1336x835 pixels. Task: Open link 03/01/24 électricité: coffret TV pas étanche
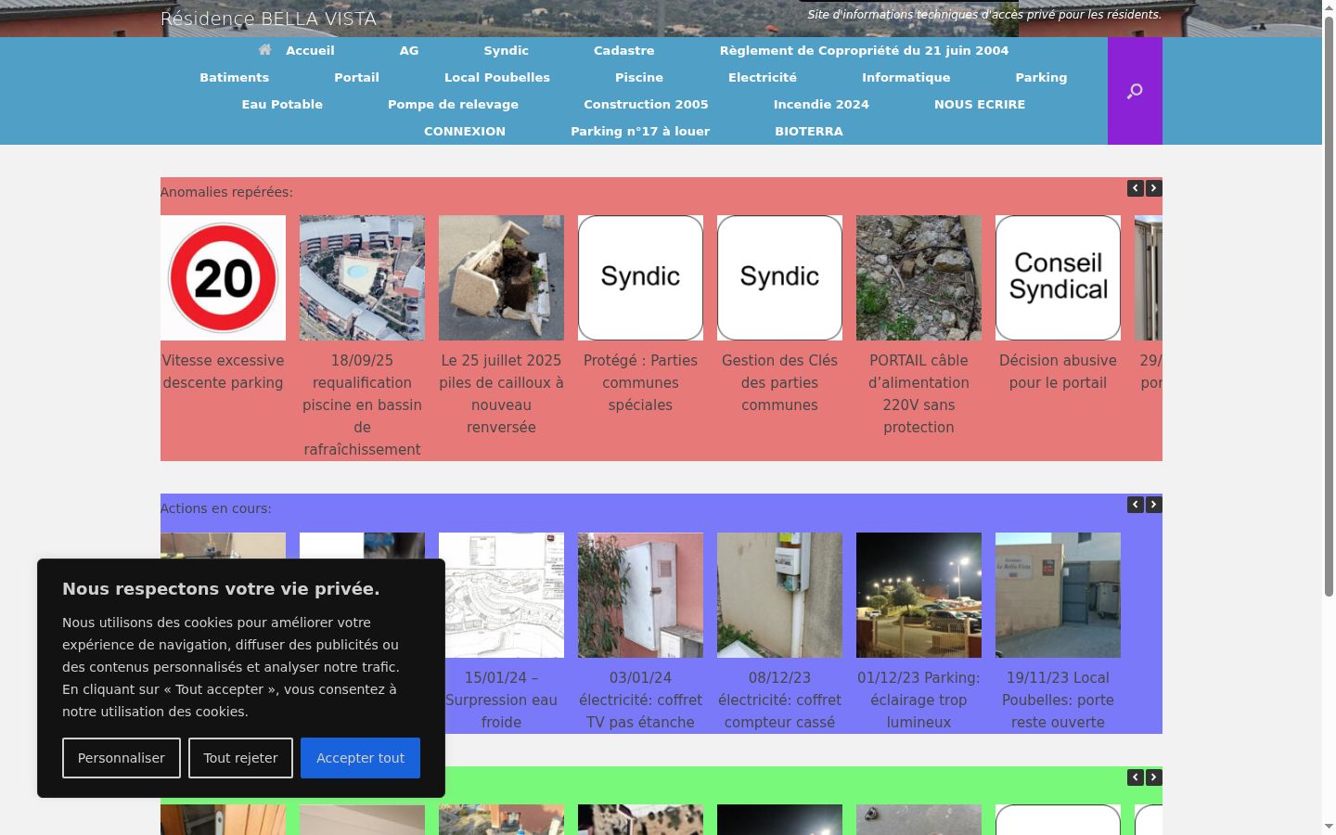[x=640, y=700]
